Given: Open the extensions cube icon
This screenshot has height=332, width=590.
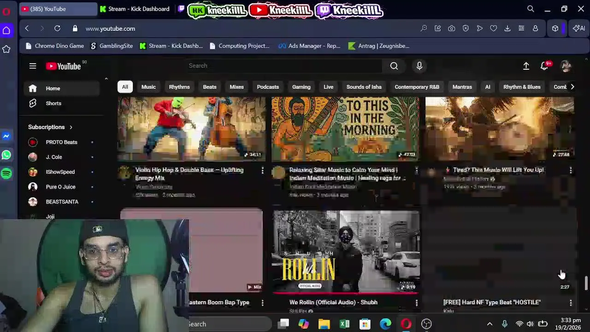Looking at the screenshot, I should [x=555, y=29].
